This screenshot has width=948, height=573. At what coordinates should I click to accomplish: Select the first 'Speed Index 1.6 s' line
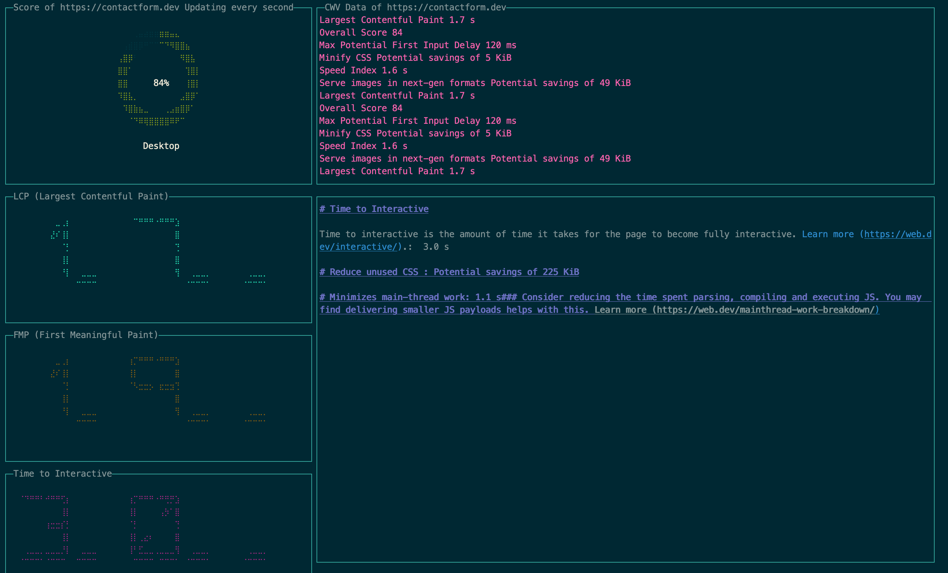point(363,70)
